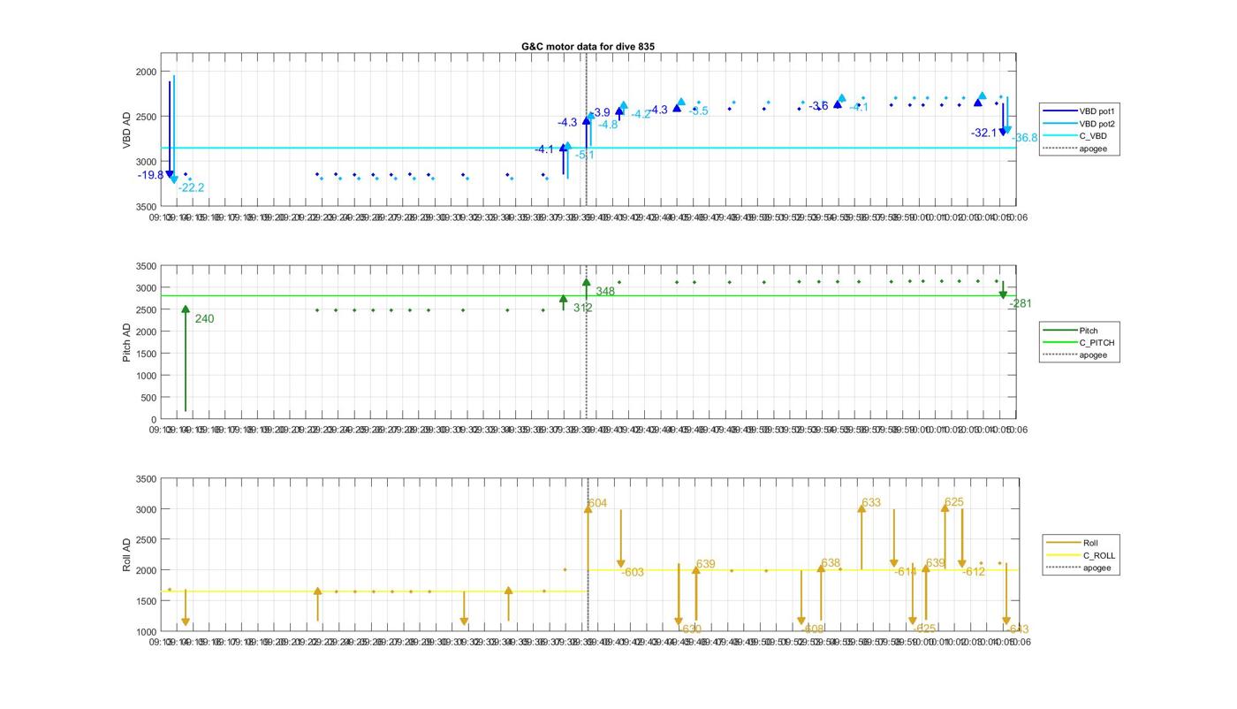1237x709 pixels.
Task: Click the '638' roll data label
Action: (x=831, y=563)
